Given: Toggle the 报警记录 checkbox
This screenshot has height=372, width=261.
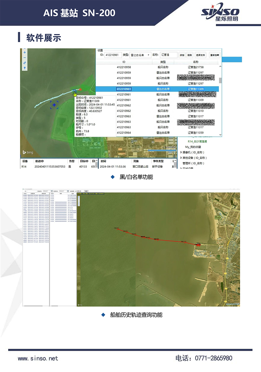Looking at the screenshot, I should [76, 191].
